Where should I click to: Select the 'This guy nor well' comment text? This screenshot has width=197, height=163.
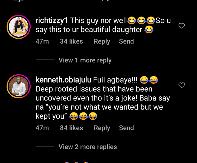(x=99, y=21)
